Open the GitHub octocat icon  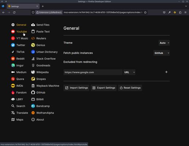[x=33, y=93]
